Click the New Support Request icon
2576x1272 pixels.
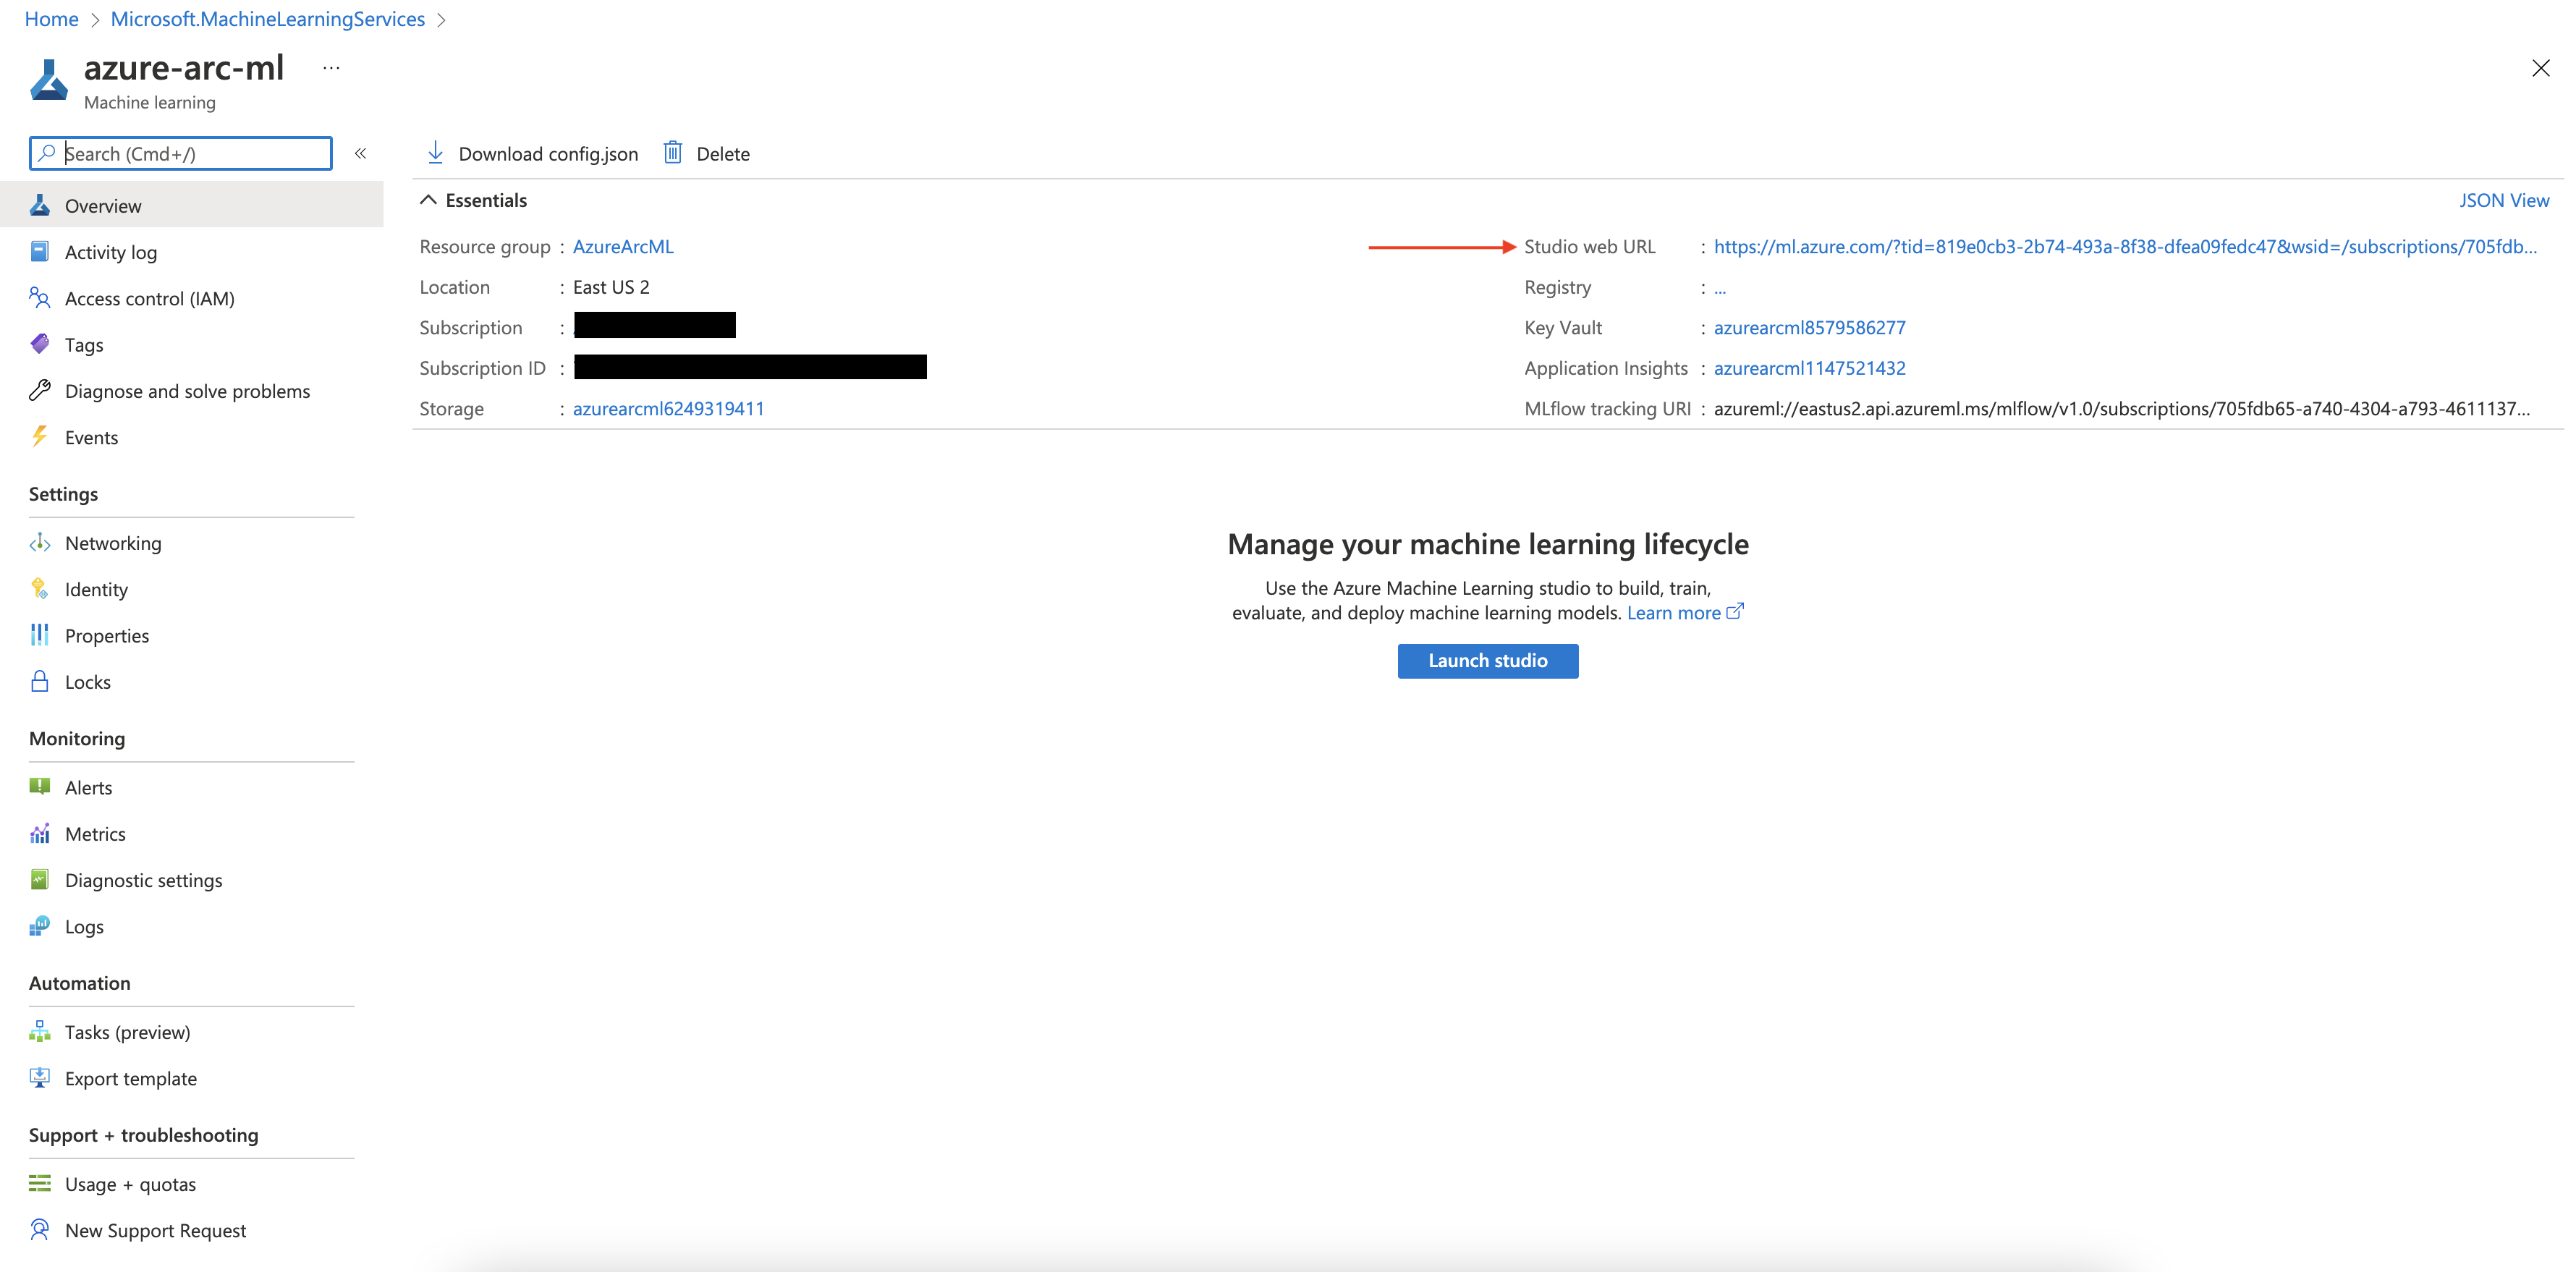click(40, 1229)
